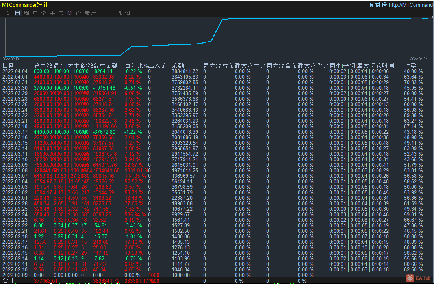Click the 2022.02.10 chart start date label
Screen dimensions: 434x284
click(x=11, y=59)
